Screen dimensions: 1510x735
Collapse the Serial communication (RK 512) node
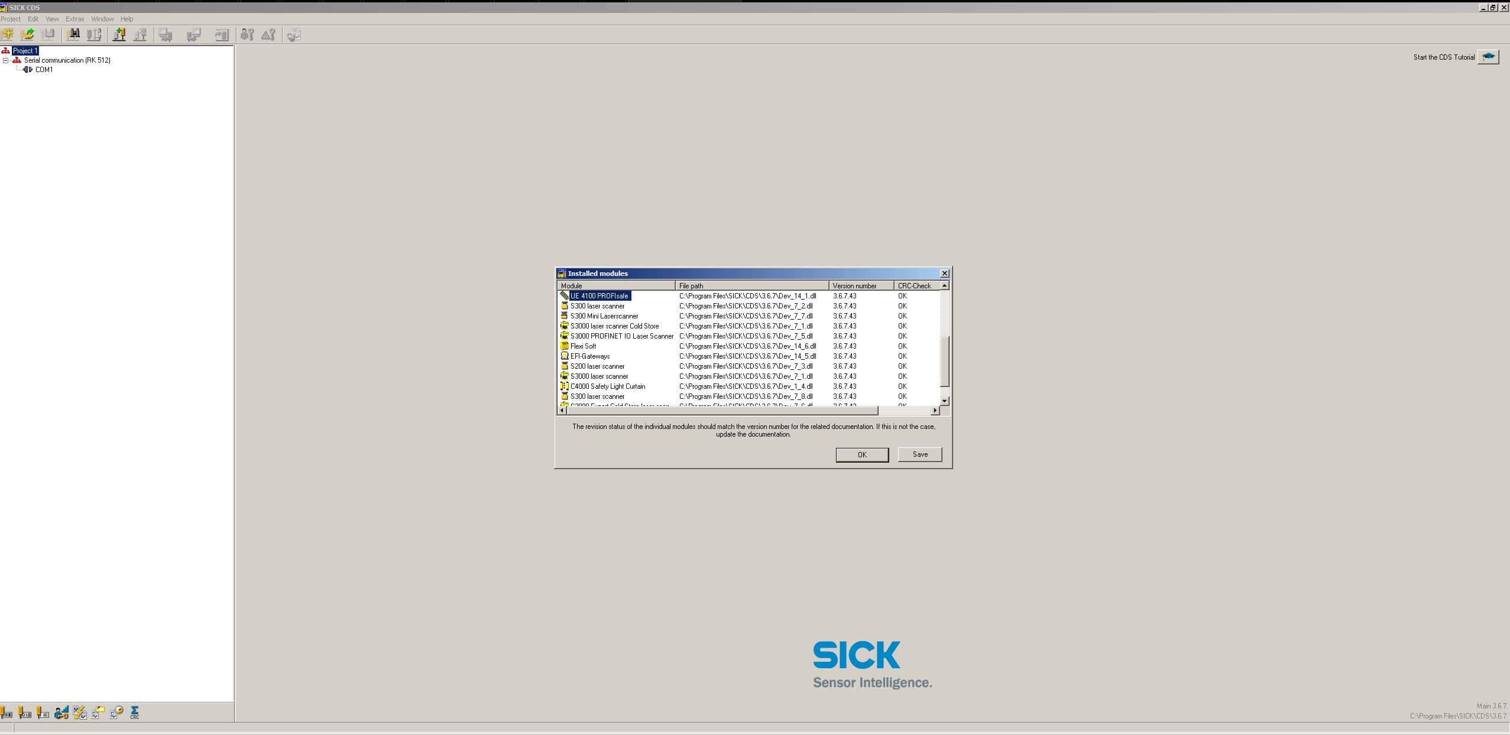point(5,60)
